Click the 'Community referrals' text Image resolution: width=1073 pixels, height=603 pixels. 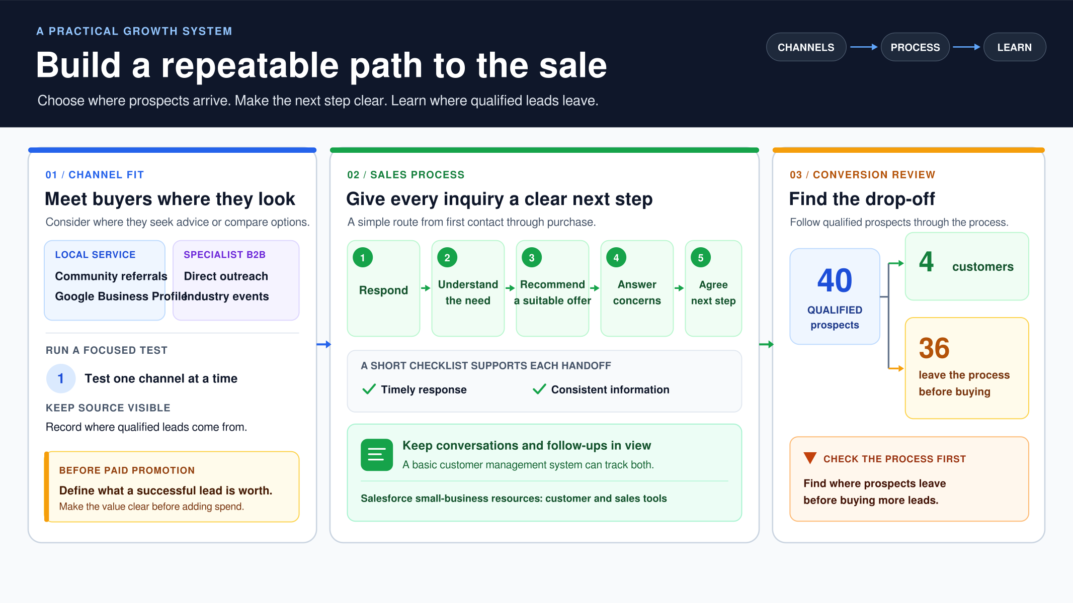pos(111,276)
